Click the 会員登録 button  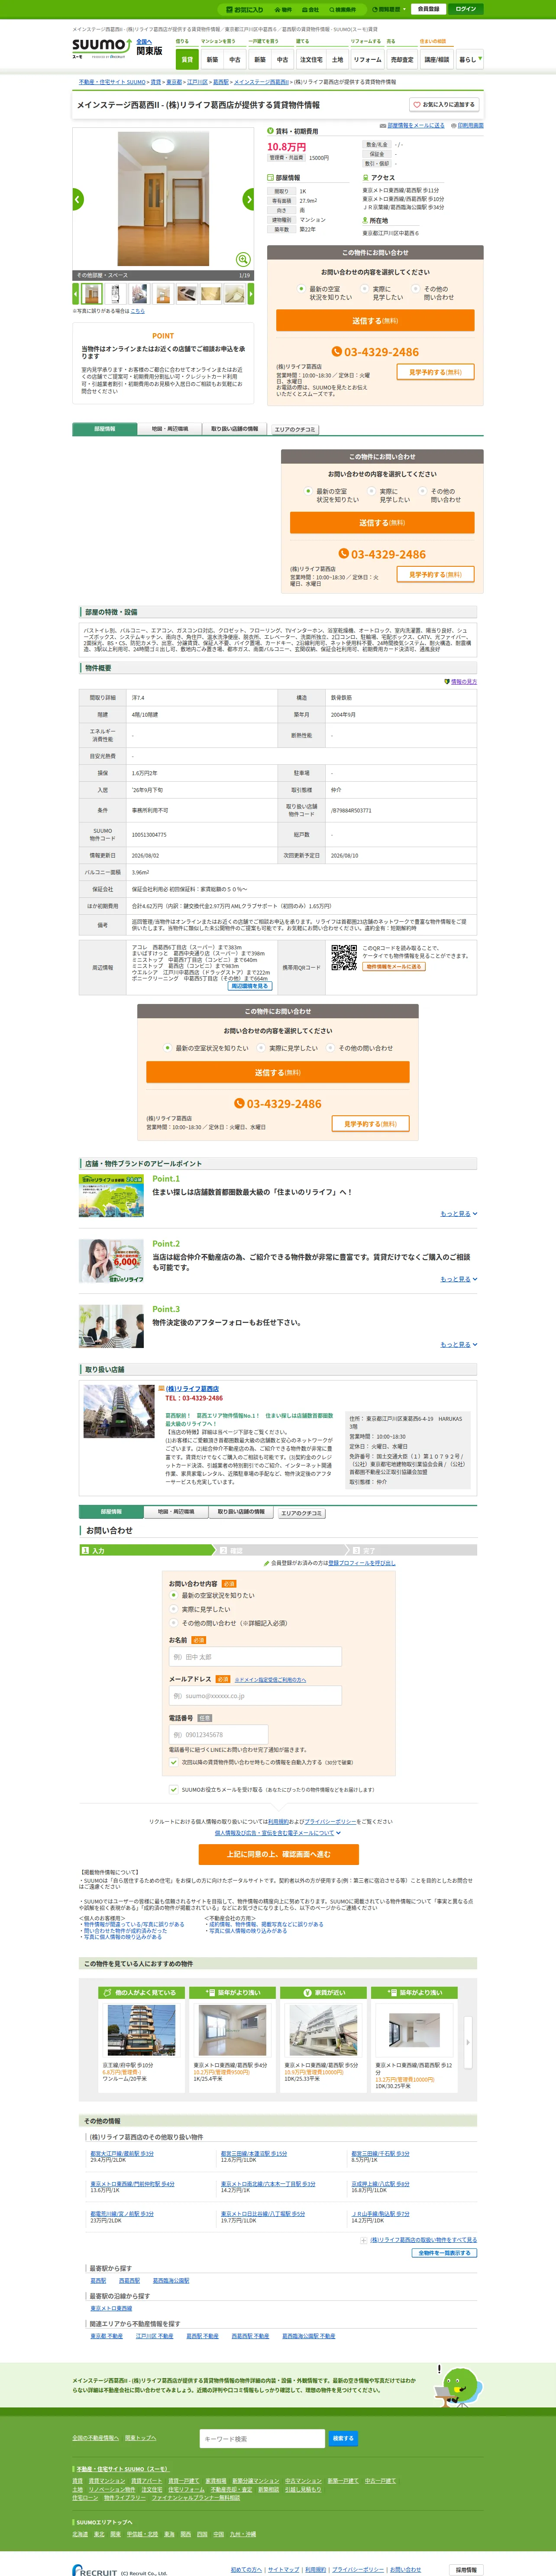(x=428, y=9)
